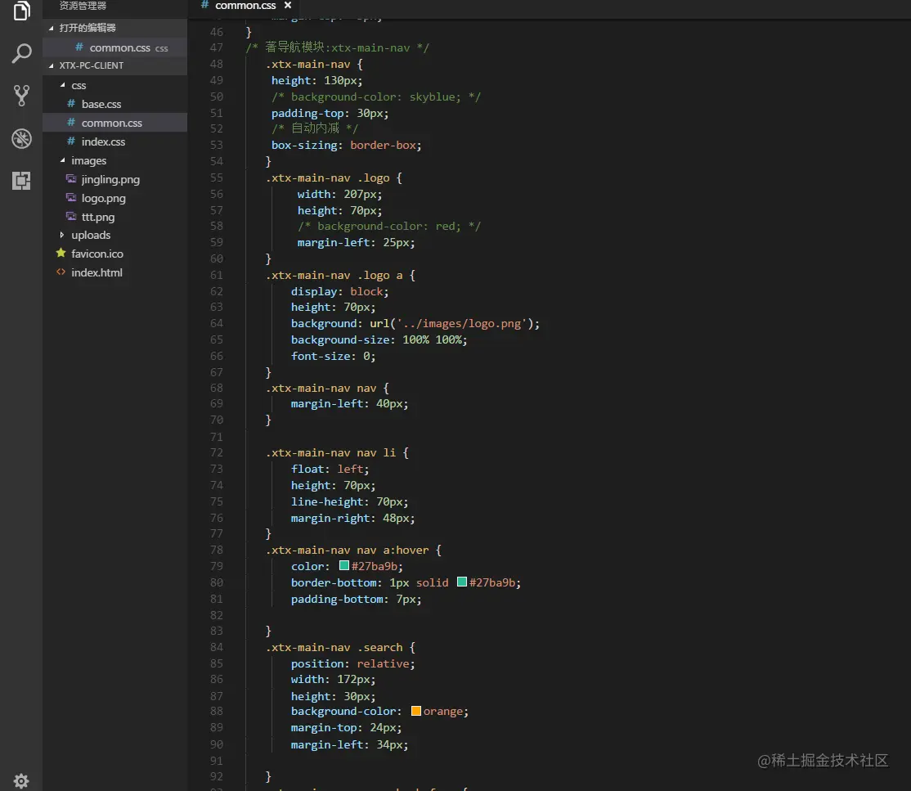
Task: Click the .xtx-main-nav nav li selector
Action: click(x=330, y=452)
